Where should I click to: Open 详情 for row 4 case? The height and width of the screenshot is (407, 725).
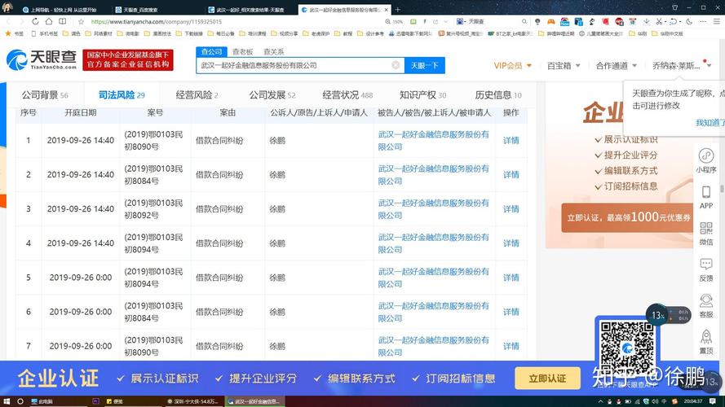[x=511, y=243]
